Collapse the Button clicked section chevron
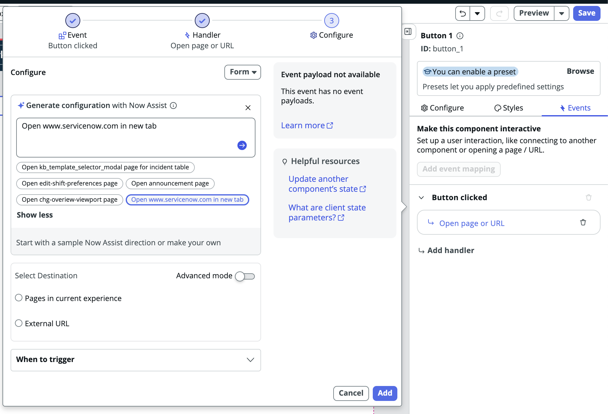Viewport: 608px width, 414px height. (421, 198)
